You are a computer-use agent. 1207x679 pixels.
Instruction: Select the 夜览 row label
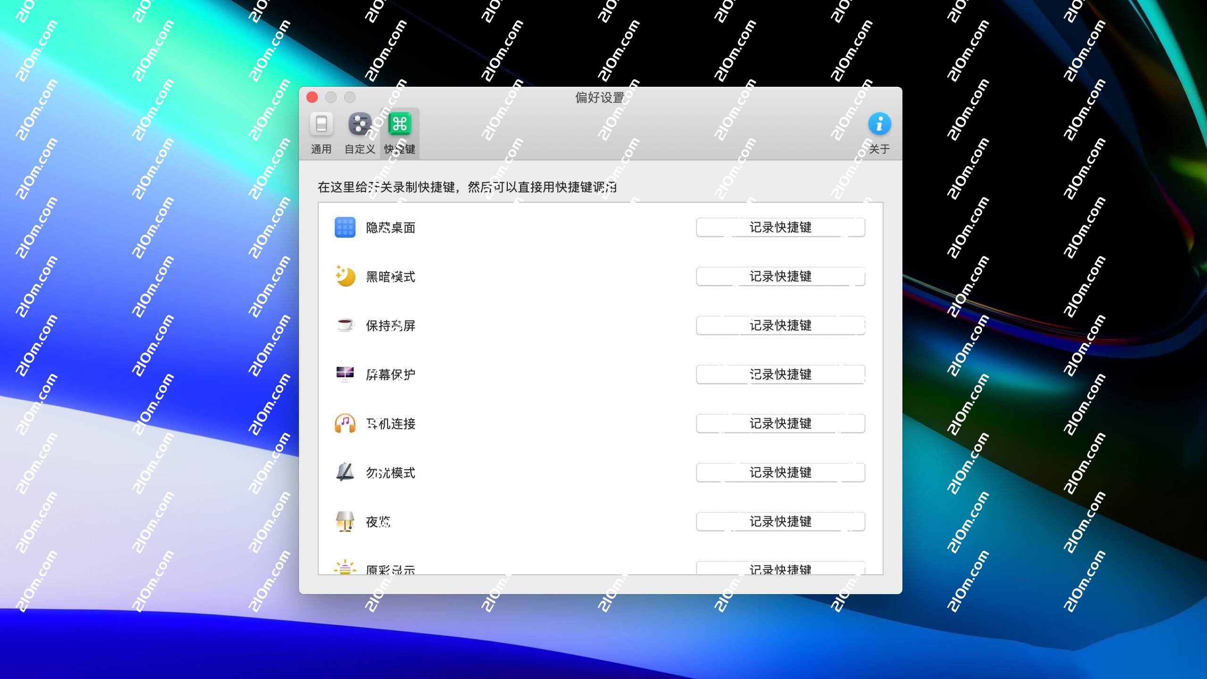pos(378,522)
